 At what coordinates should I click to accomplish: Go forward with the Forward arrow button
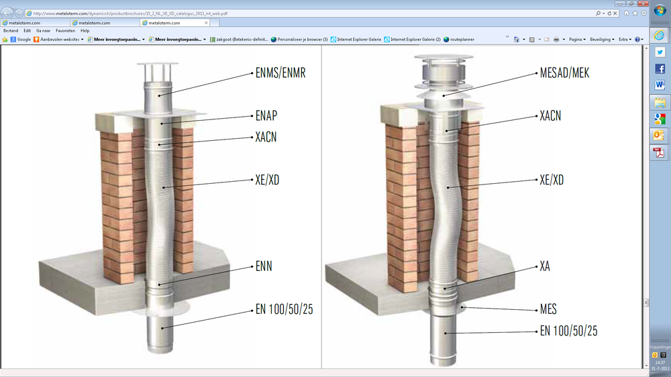click(x=19, y=13)
